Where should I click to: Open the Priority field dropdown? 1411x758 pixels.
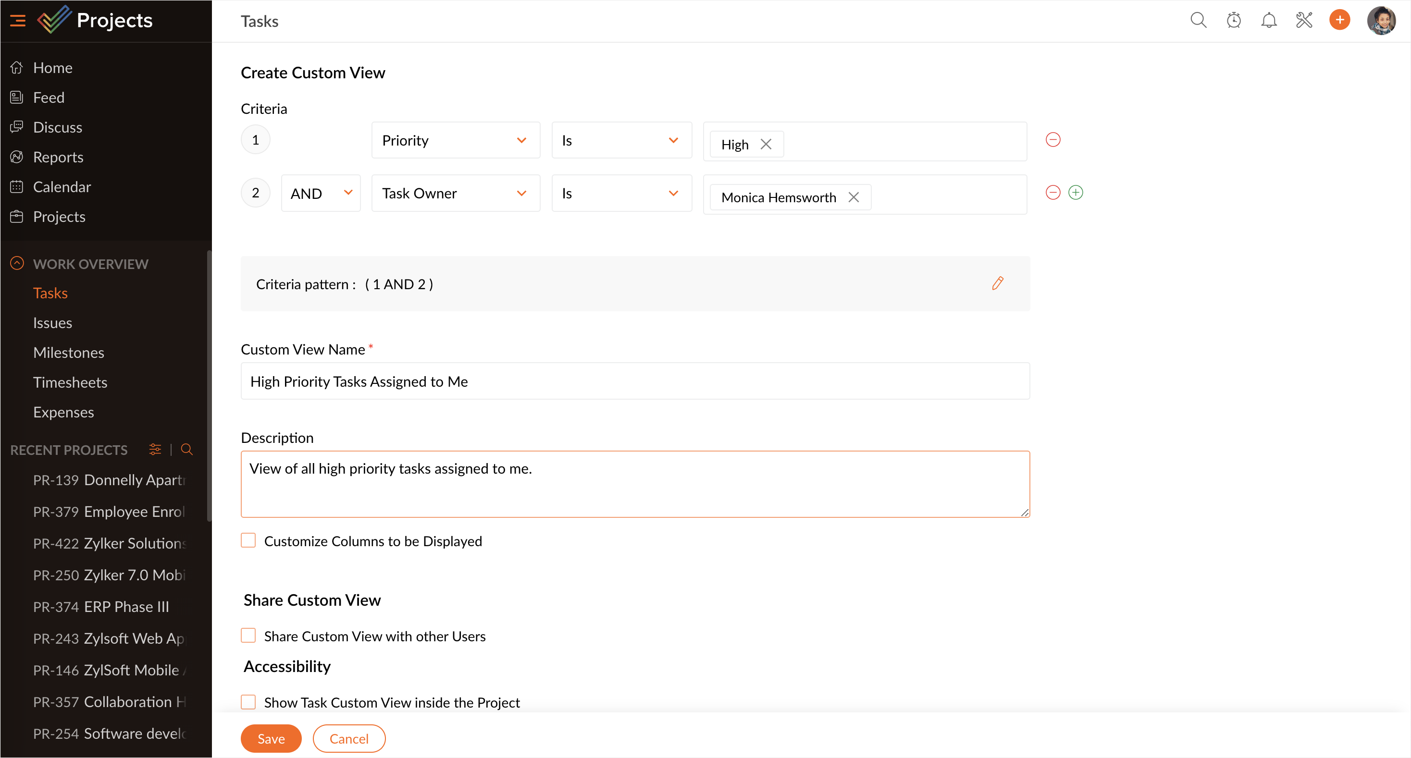tap(455, 141)
